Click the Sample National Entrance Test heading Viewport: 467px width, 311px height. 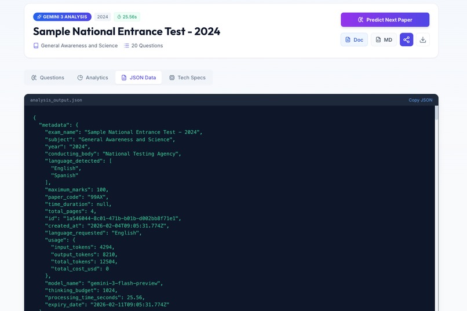[x=126, y=31]
